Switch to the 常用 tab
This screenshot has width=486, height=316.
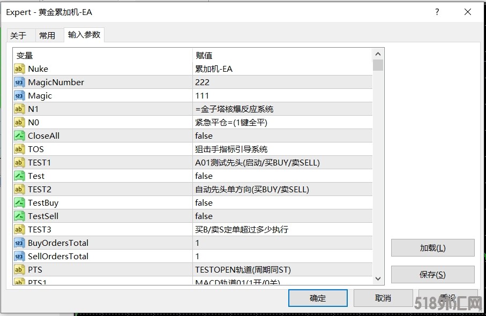[x=47, y=35]
